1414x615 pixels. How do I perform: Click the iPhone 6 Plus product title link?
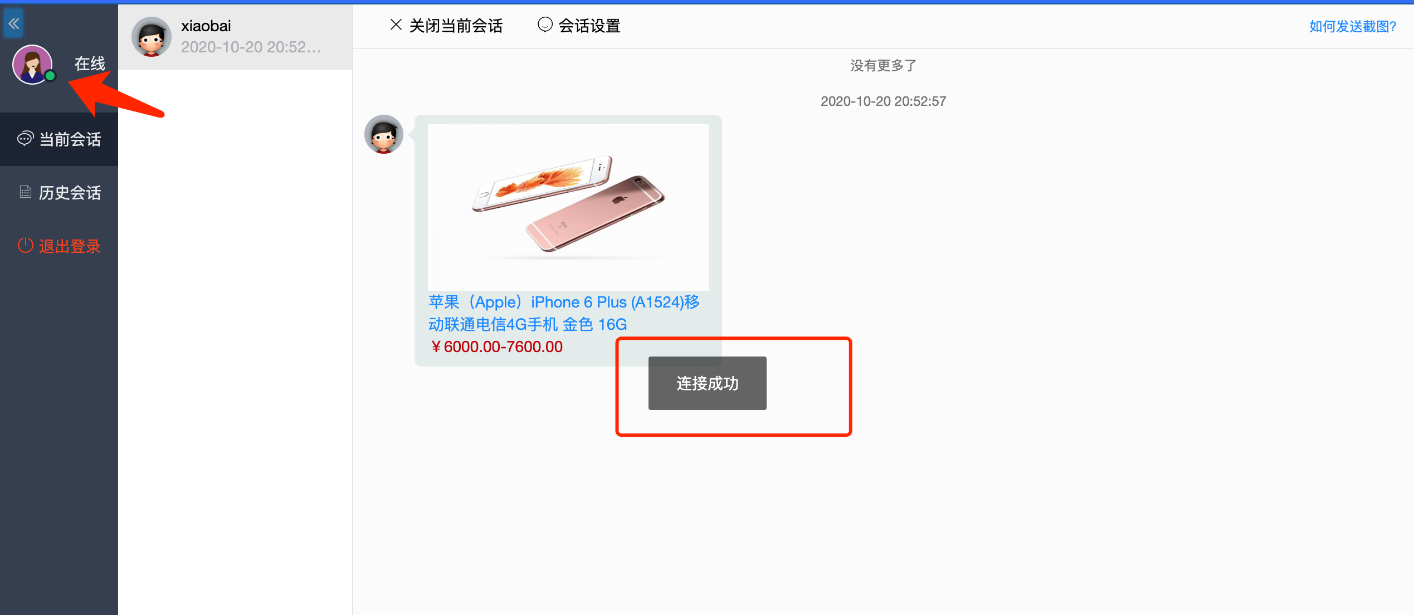click(x=564, y=313)
